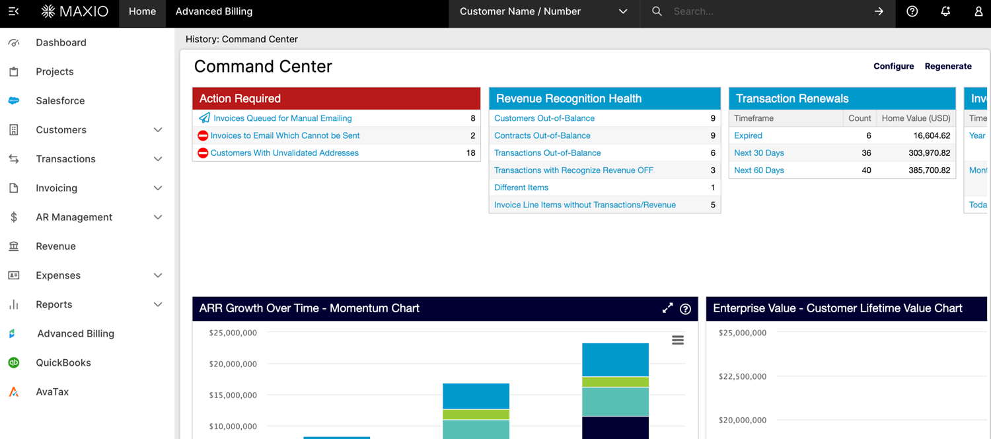Expand the AR Management sidebar menu
The image size is (991, 439).
tap(157, 217)
